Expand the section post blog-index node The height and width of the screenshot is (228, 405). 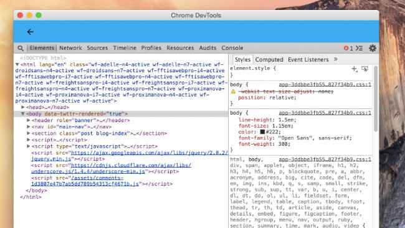[x=29, y=133]
